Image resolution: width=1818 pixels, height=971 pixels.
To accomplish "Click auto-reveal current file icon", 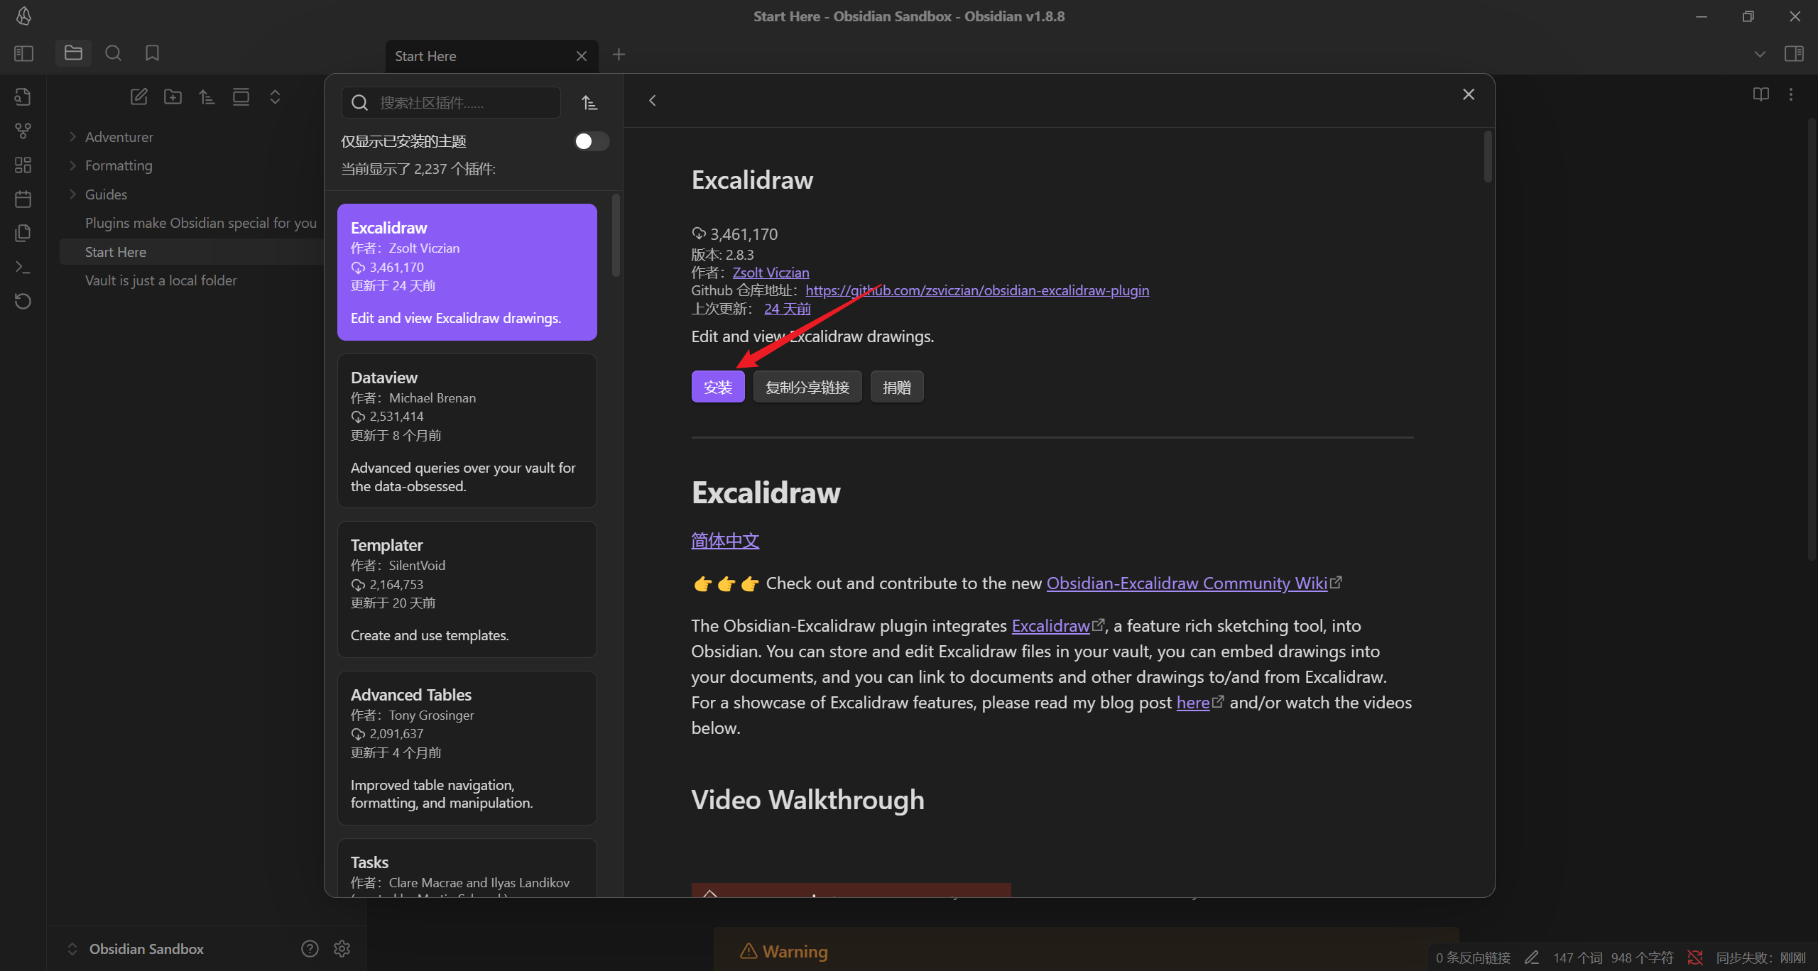I will point(241,97).
